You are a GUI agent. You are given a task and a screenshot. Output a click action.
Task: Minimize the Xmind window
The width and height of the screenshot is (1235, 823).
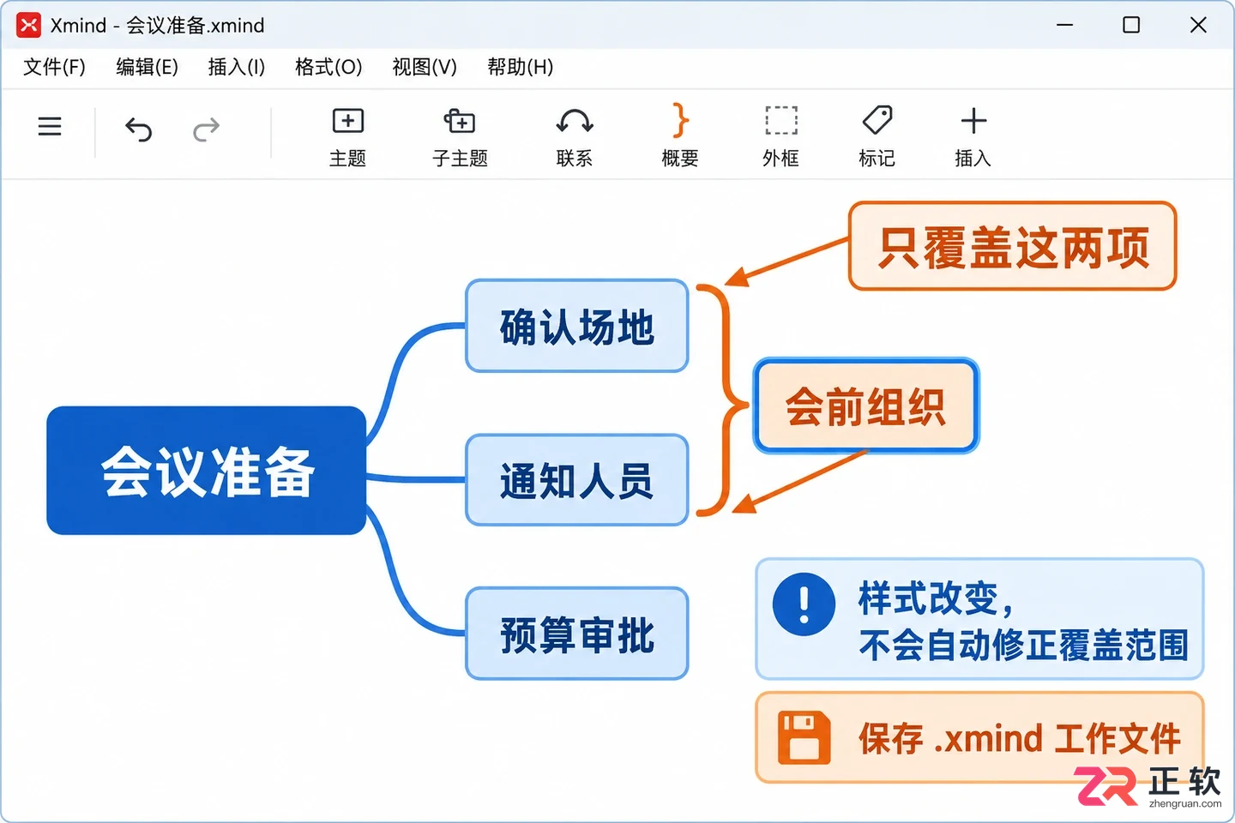1065,26
